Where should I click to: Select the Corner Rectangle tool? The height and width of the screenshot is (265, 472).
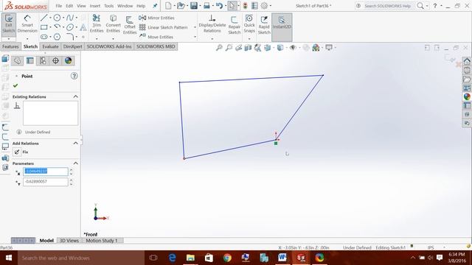44,27
